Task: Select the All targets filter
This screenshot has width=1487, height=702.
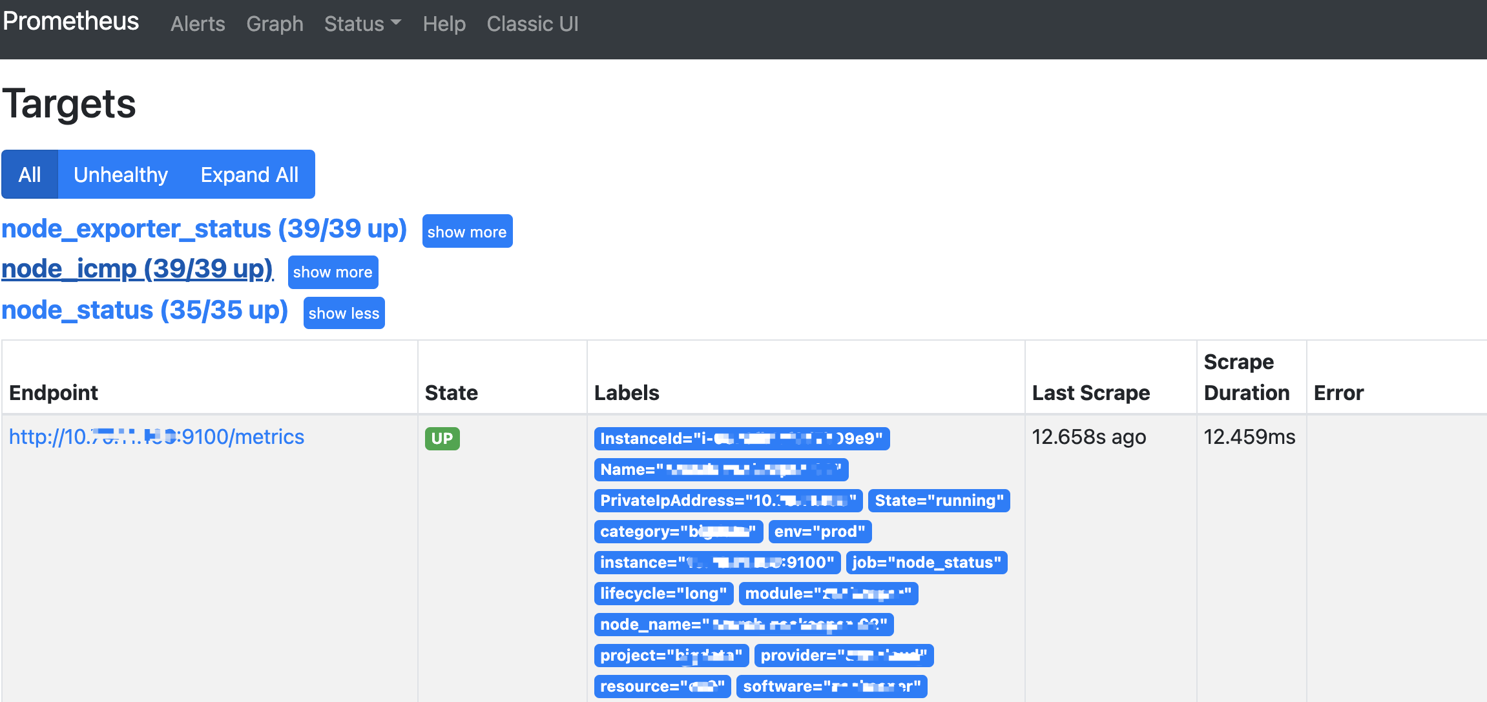Action: [x=30, y=174]
